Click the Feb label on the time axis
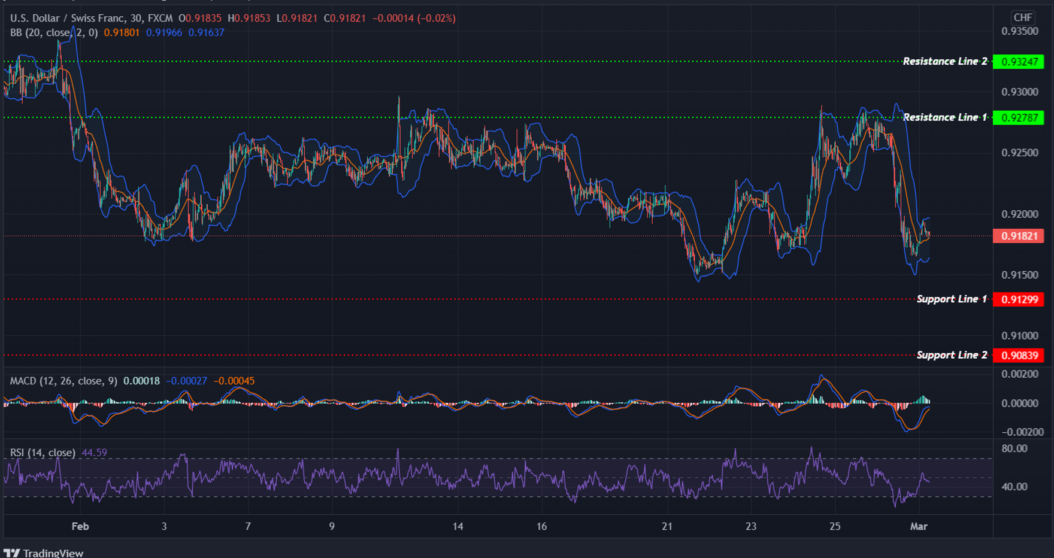 80,526
